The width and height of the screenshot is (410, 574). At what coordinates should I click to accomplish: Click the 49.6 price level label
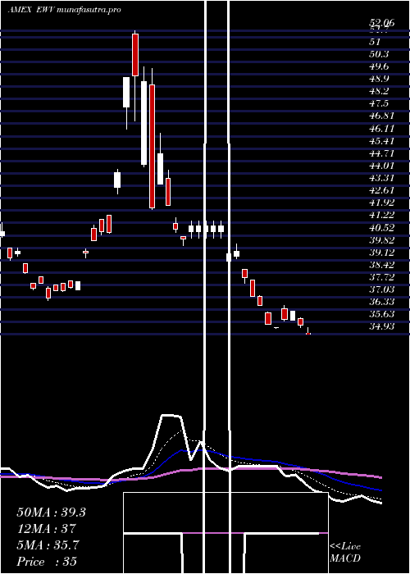379,66
